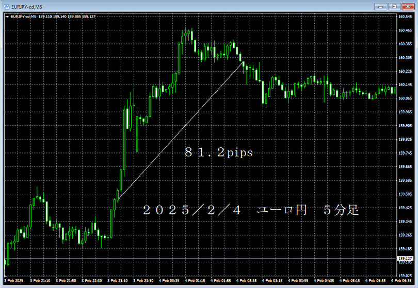Click time axis label 3 Feb 21:10
Viewport: 418px width, 288px height.
click(x=40, y=281)
